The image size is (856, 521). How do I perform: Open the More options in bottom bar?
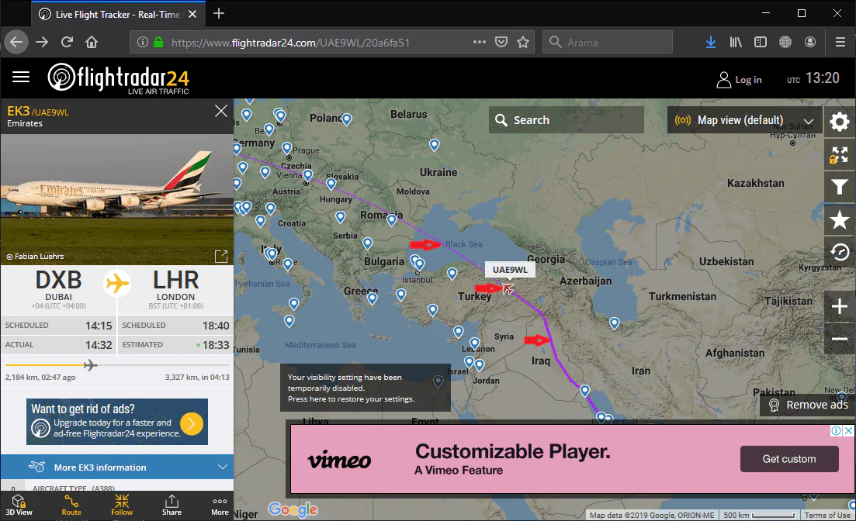(220, 504)
